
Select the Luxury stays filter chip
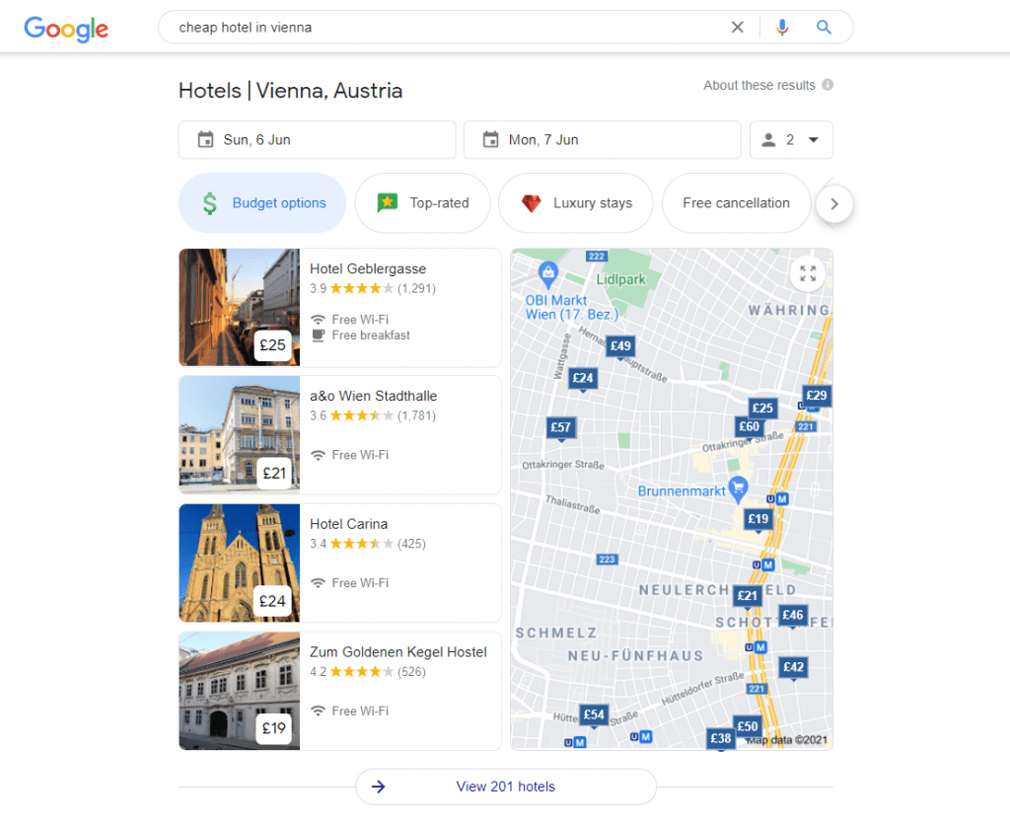575,202
